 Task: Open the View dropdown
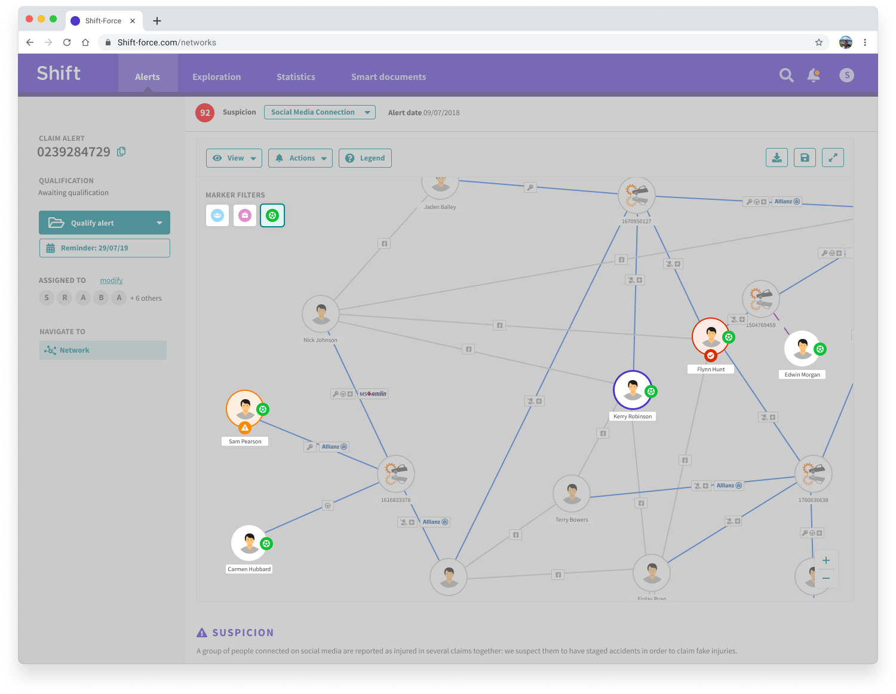click(x=234, y=158)
